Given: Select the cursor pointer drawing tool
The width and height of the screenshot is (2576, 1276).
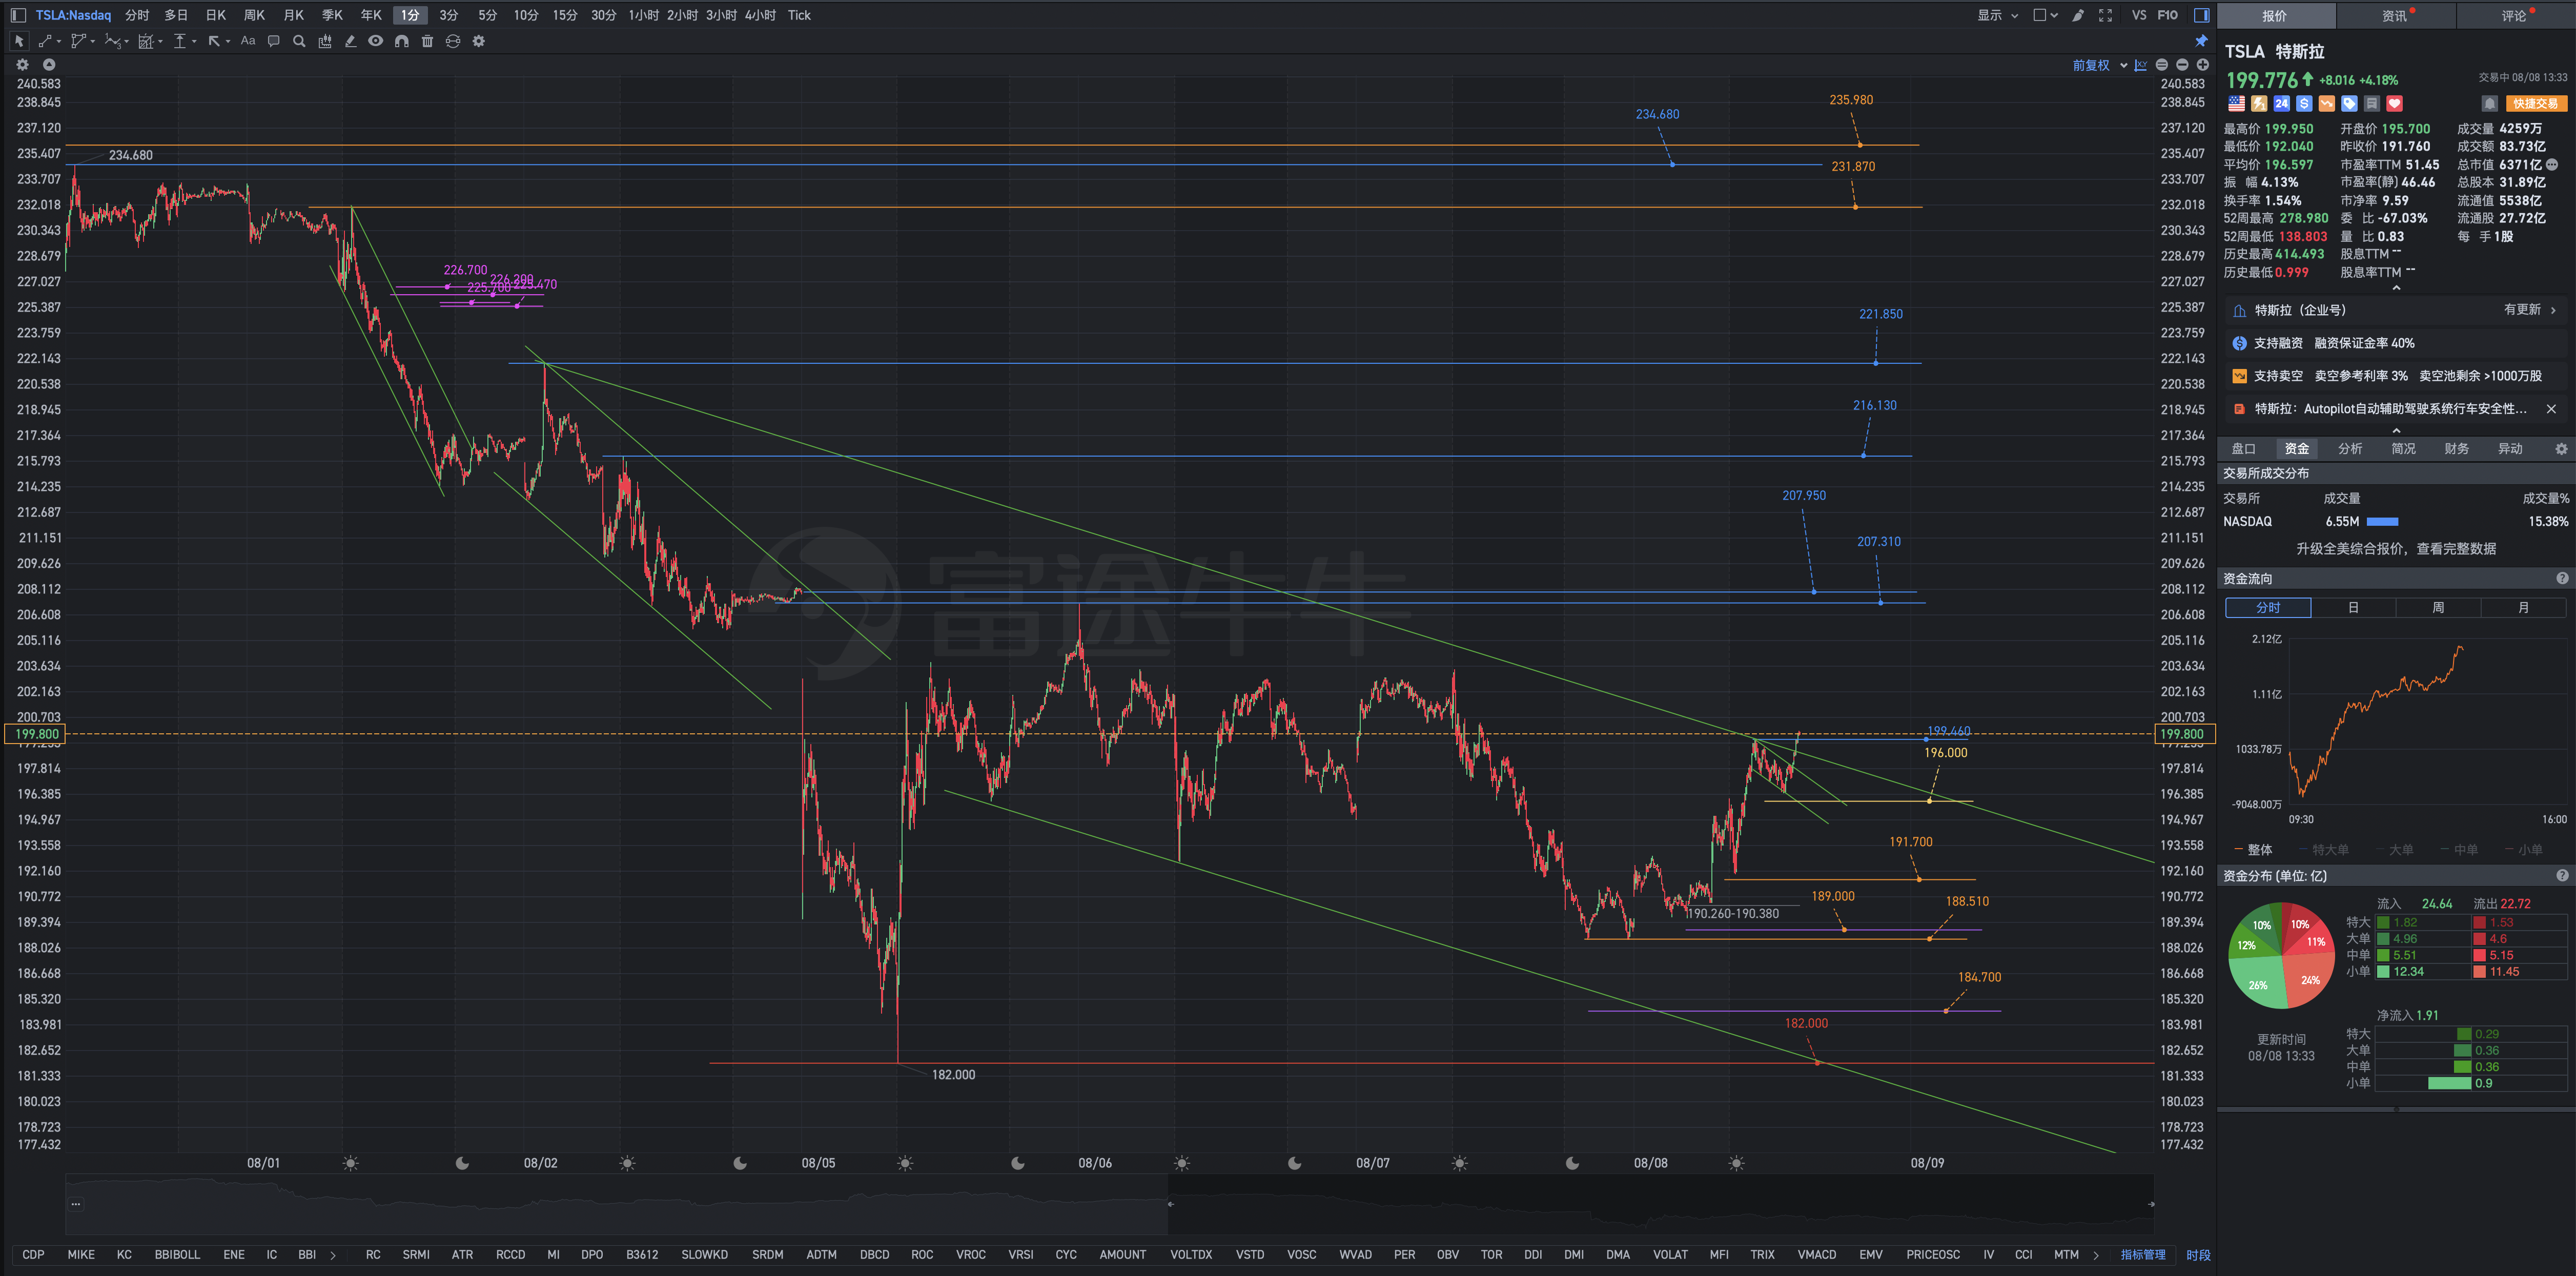Looking at the screenshot, I should (x=18, y=41).
